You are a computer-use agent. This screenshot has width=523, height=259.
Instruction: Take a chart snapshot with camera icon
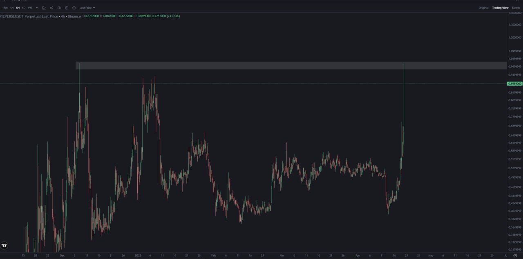[x=59, y=8]
